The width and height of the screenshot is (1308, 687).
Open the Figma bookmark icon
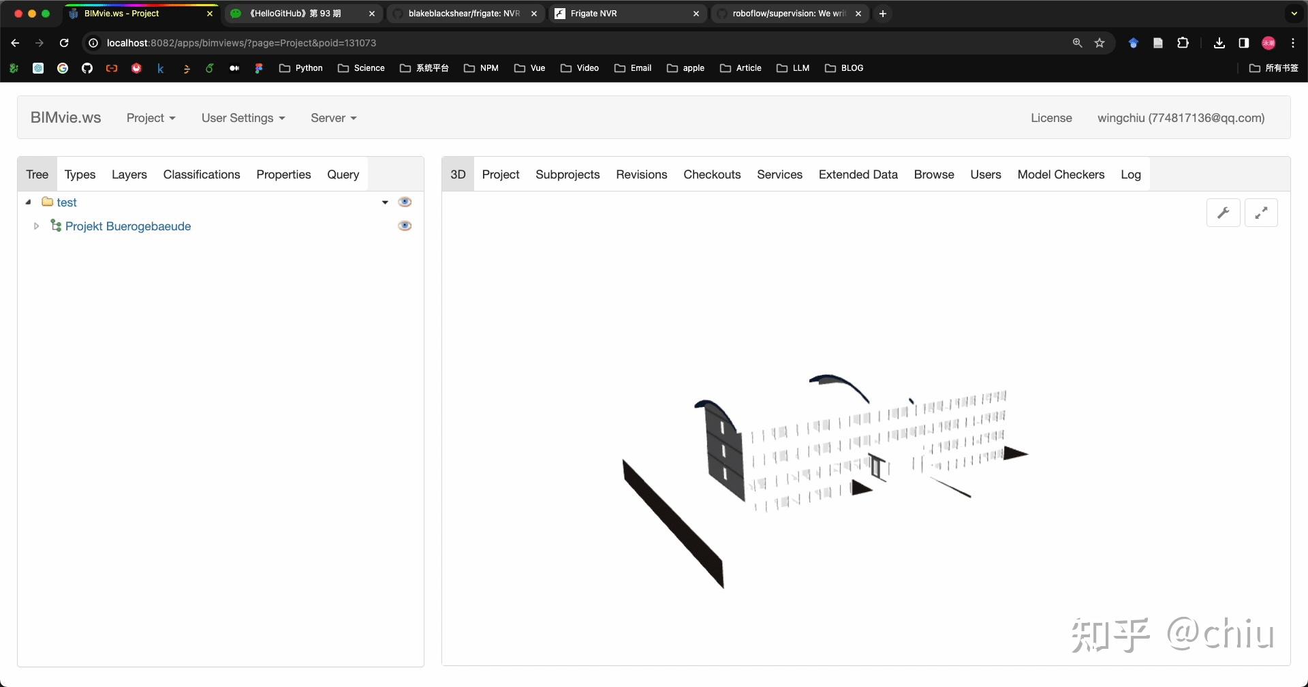[x=259, y=68]
